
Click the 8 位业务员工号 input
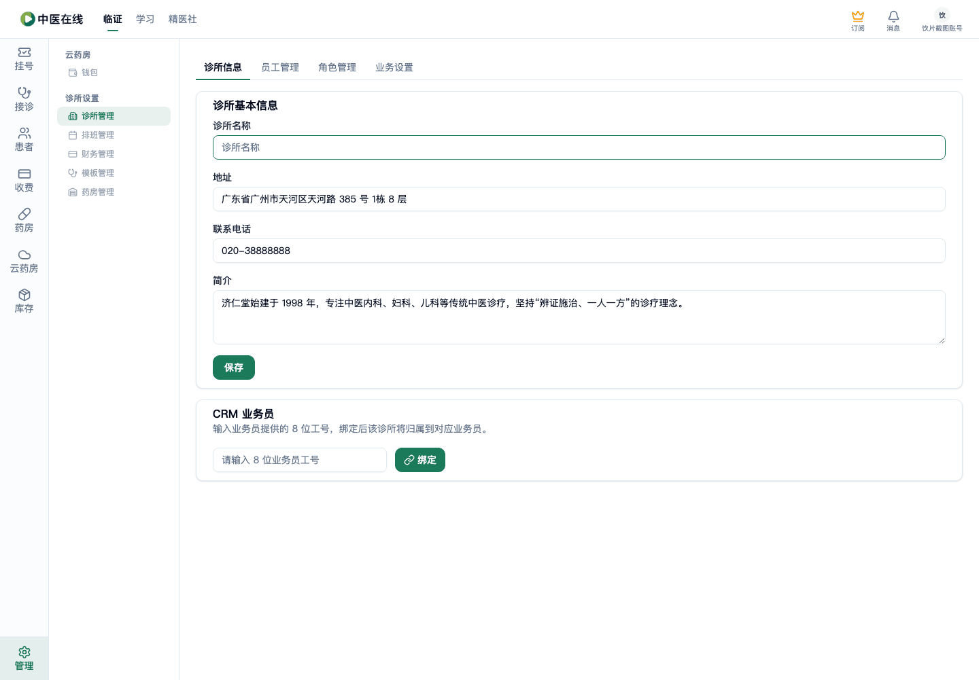click(x=300, y=460)
